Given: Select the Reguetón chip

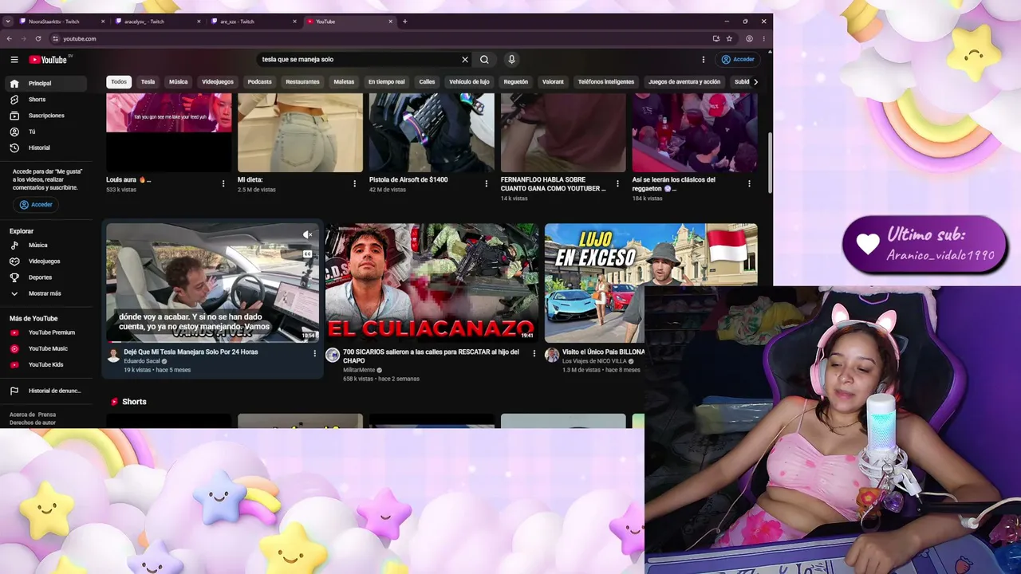Looking at the screenshot, I should point(515,82).
